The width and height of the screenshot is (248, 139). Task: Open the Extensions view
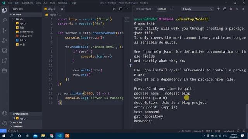[4, 61]
